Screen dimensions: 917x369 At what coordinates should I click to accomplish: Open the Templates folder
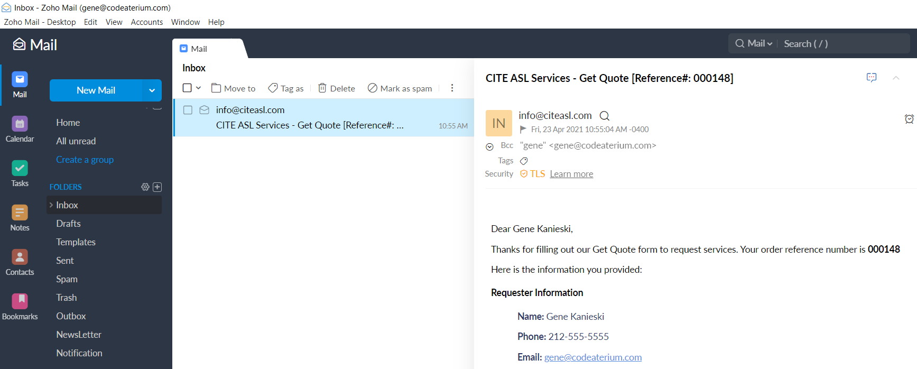(76, 242)
